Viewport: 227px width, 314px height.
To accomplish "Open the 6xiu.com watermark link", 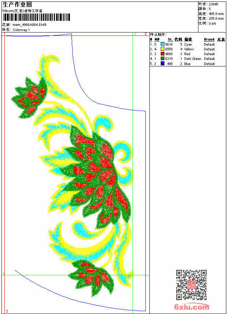I will point(191,307).
